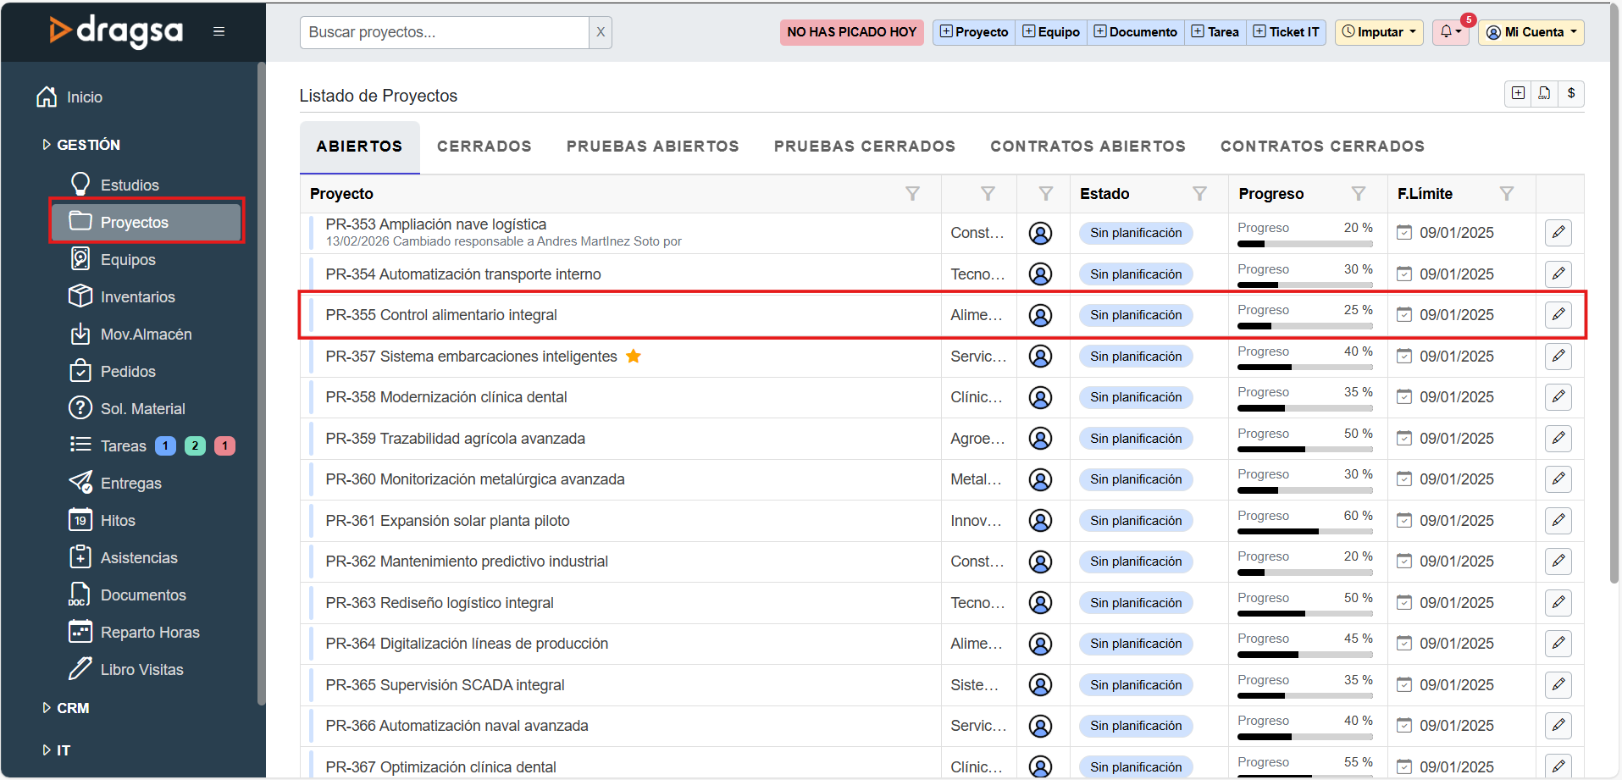1622x780 pixels.
Task: Expand the Imputar dropdown
Action: pos(1380,32)
